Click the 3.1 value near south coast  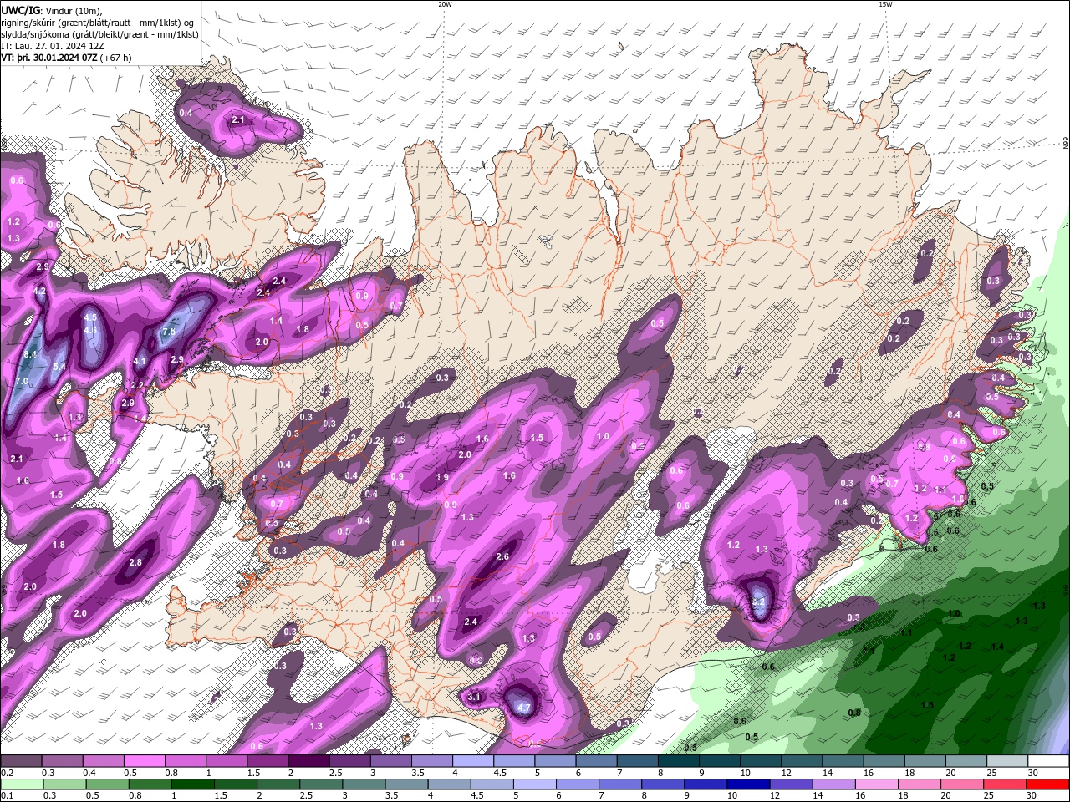tap(474, 697)
